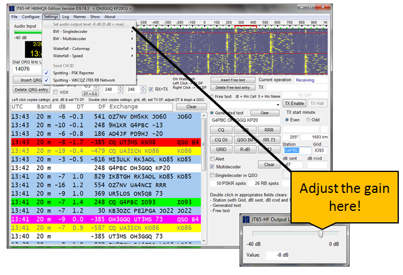The image size is (403, 275).
Task: Open the About menu
Action: (110, 17)
